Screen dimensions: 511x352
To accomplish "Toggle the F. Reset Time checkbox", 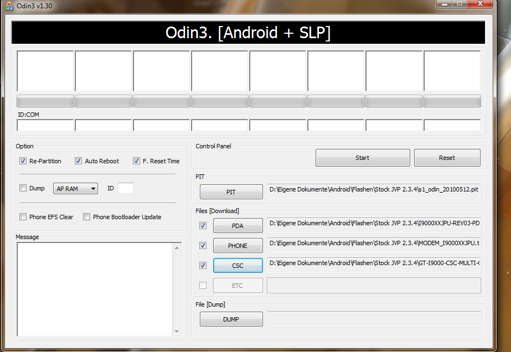I will [136, 161].
